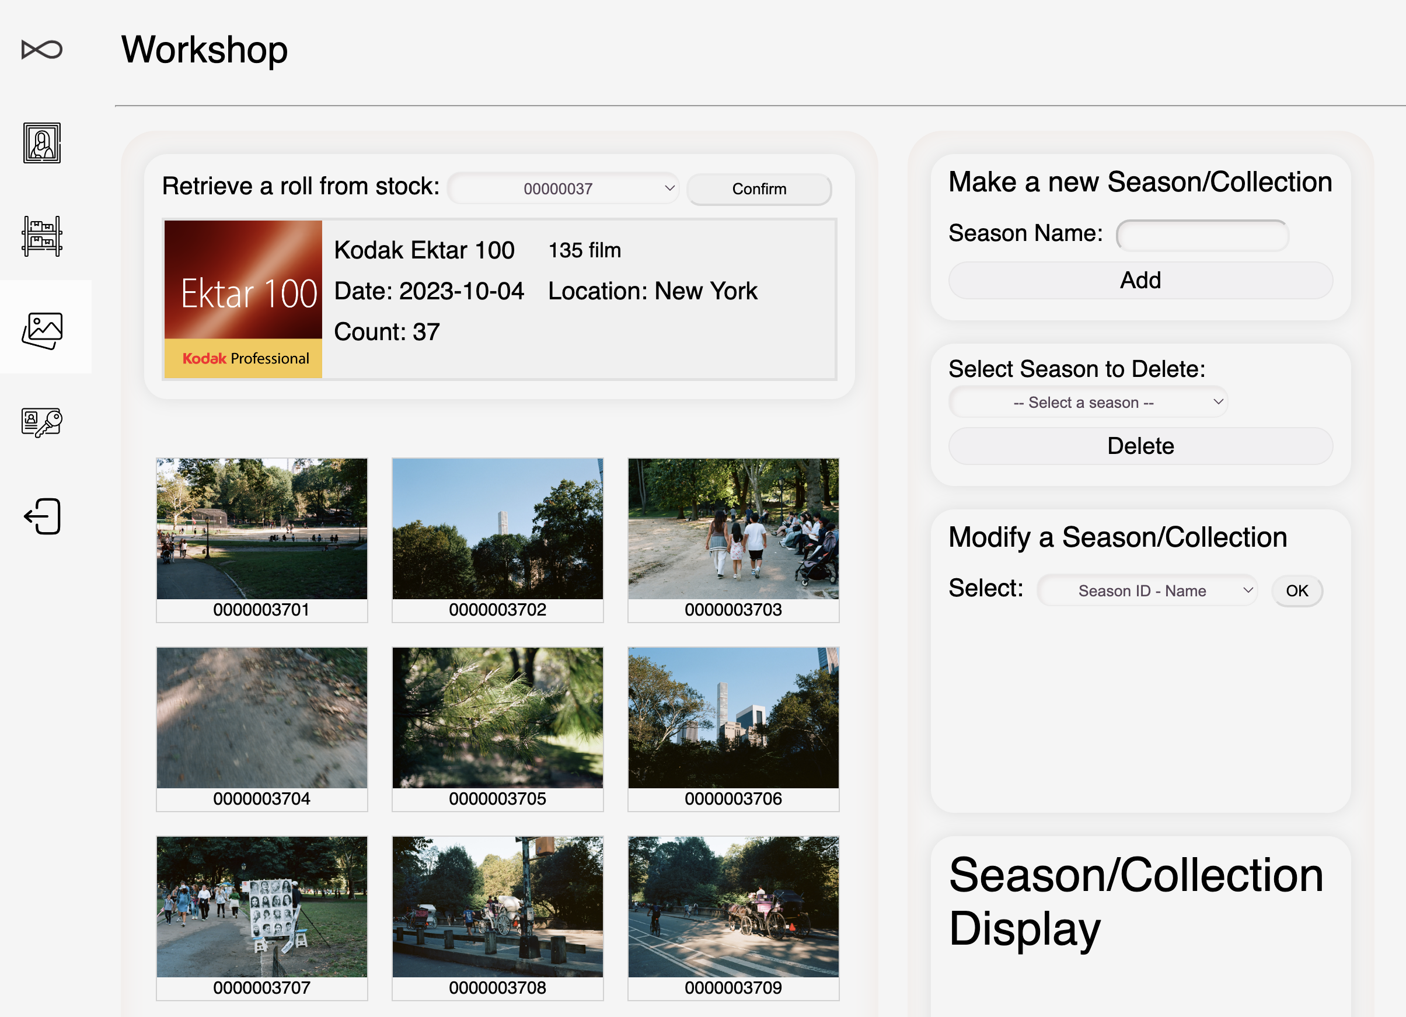The height and width of the screenshot is (1017, 1406).
Task: Click the logout sidebar icon
Action: point(42,516)
